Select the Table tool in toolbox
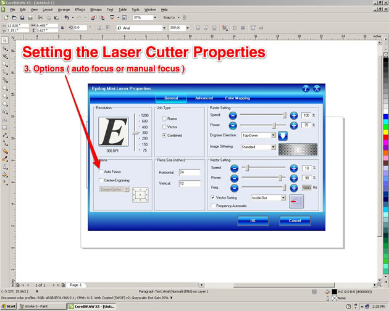Viewport: 389px width, 311px height. (x=5, y=128)
